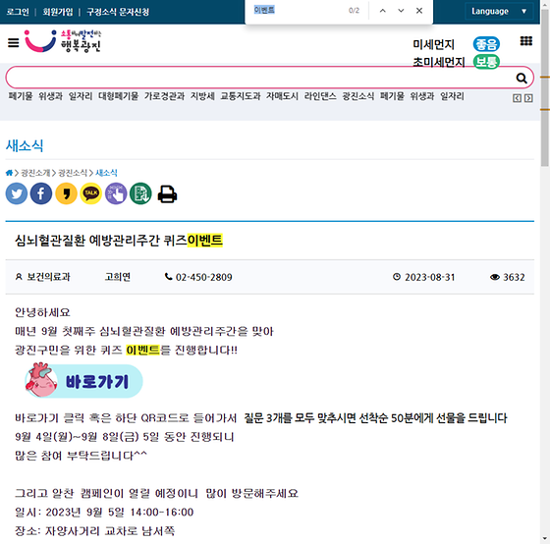Select the 가로경관과 keyword
This screenshot has width=550, height=544.
pos(165,96)
